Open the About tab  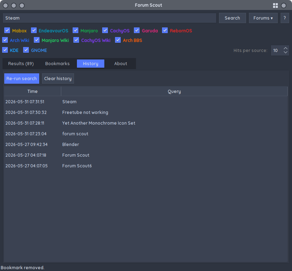tap(120, 64)
